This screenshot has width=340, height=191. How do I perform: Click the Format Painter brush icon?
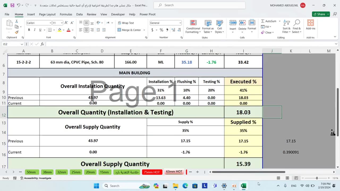(16, 32)
